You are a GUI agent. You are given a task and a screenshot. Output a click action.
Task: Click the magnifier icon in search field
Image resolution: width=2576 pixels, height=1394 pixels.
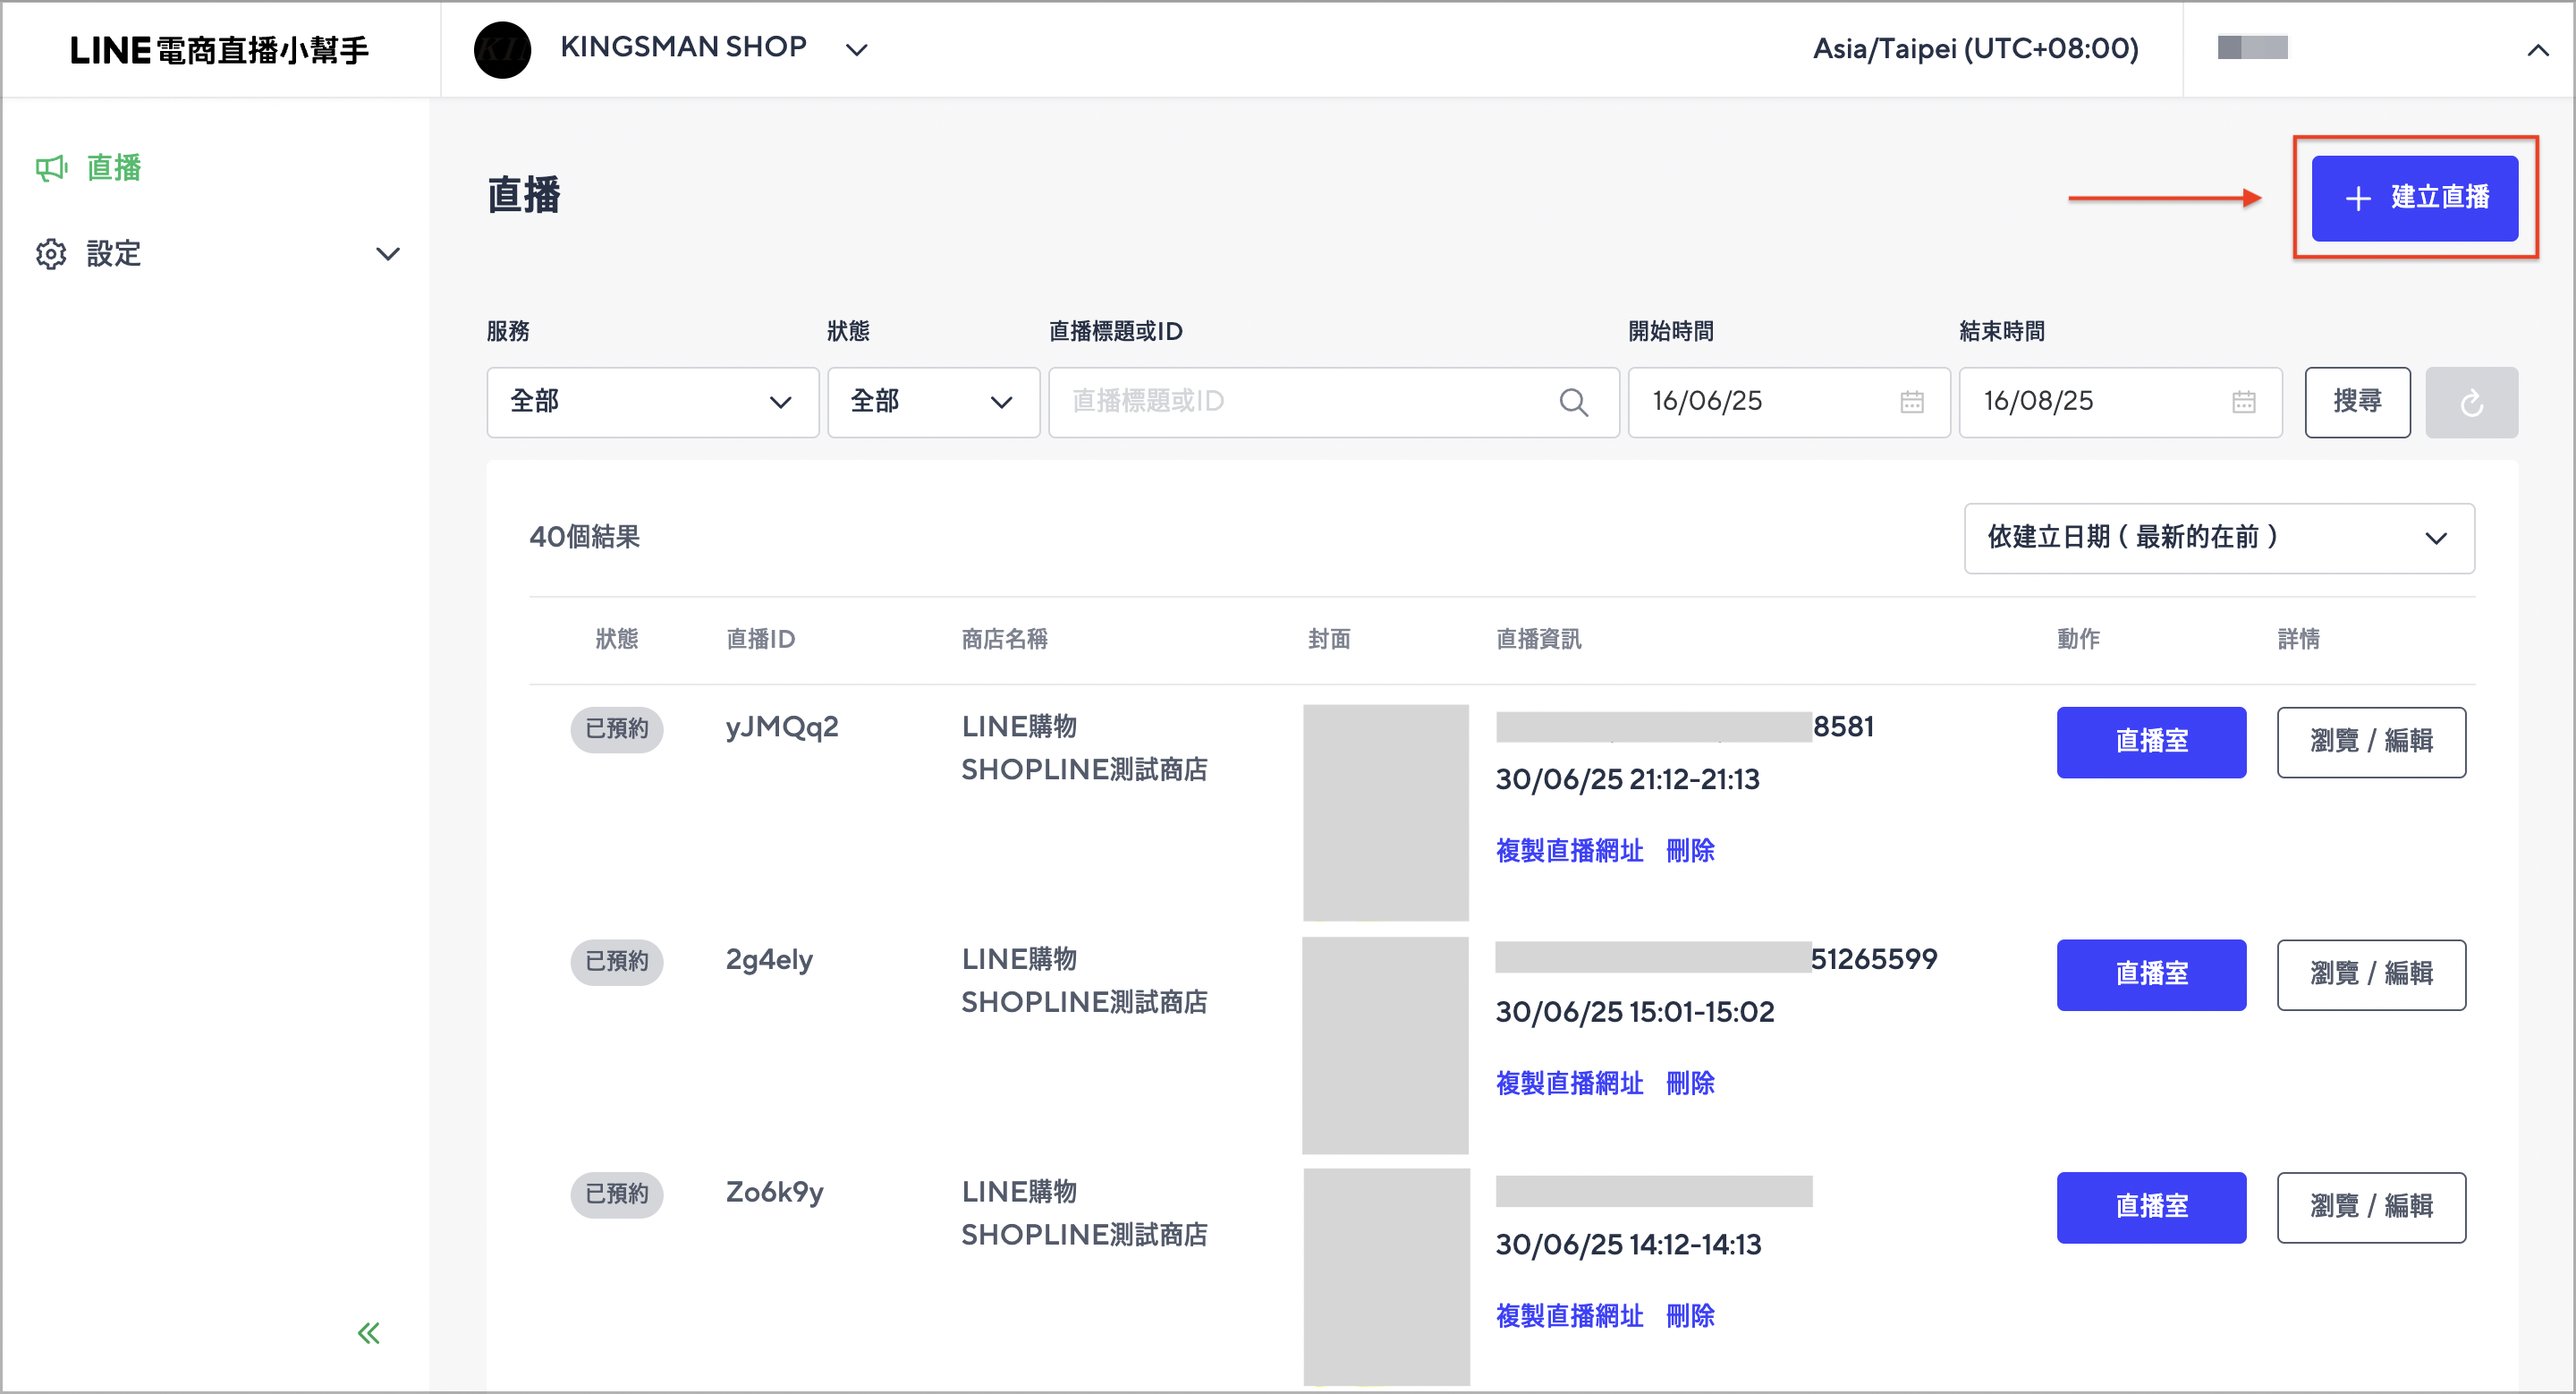[x=1573, y=402]
